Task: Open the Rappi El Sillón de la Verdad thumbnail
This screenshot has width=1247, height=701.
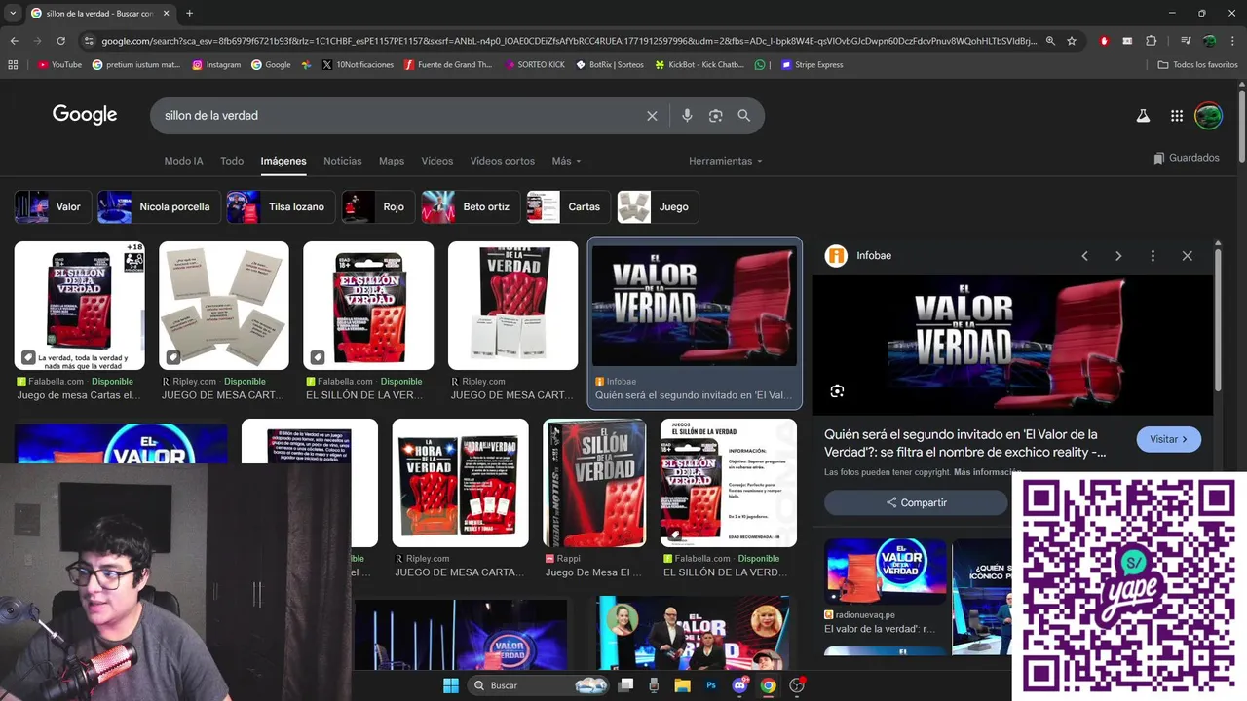Action: coord(594,483)
